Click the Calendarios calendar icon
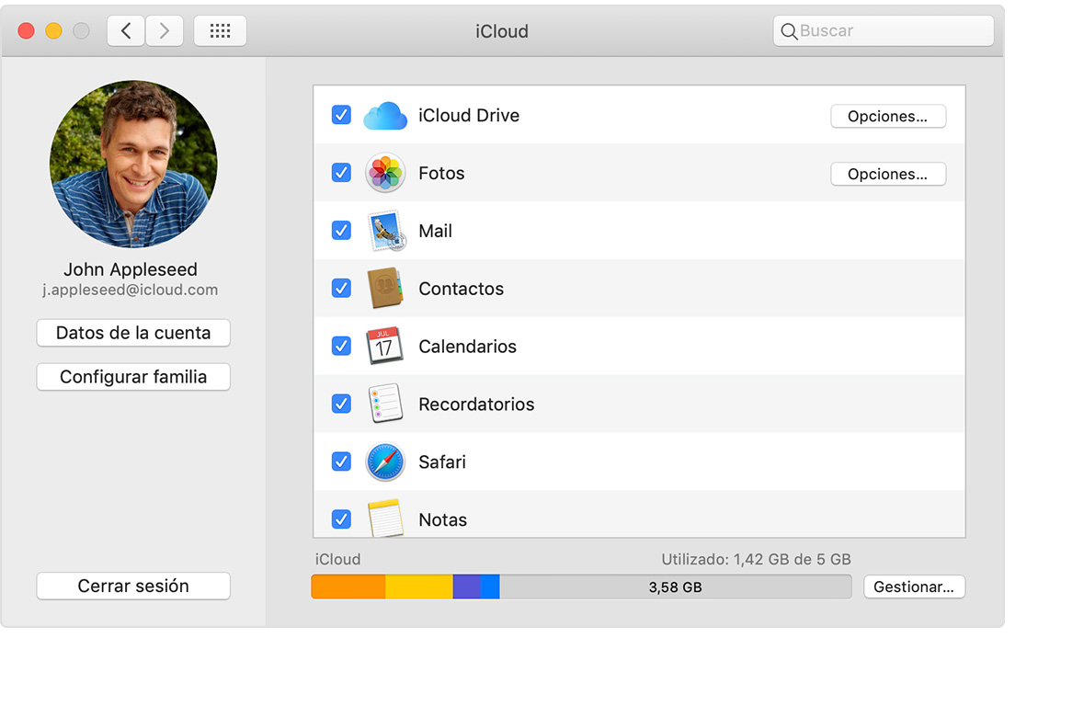Viewport: 1072px width, 706px height. pos(384,346)
